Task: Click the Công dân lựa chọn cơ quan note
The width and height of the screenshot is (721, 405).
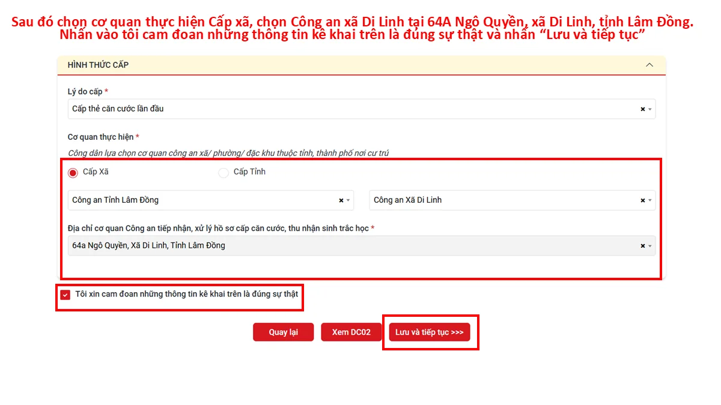Action: [228, 154]
